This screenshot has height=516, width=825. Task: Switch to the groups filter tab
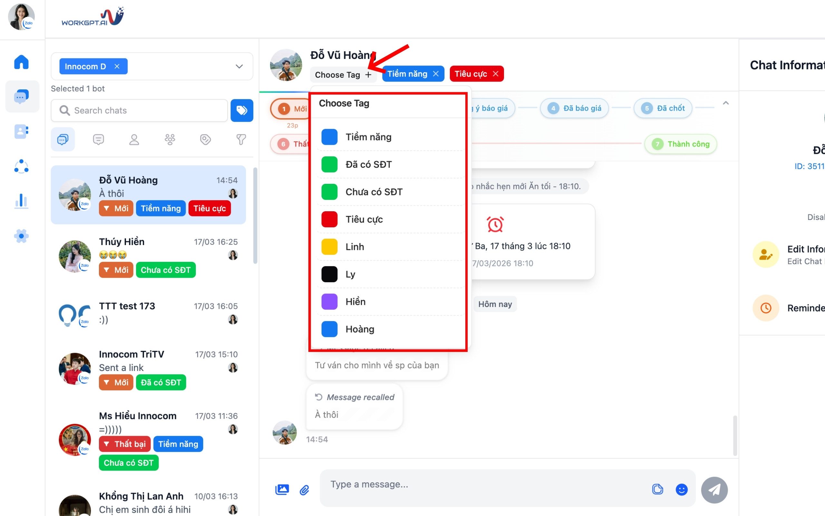pos(170,139)
